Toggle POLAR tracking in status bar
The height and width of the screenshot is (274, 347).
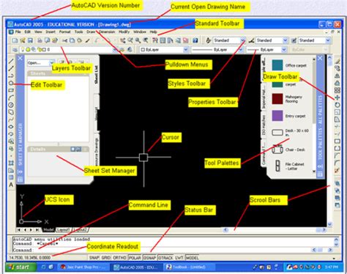[135, 258]
